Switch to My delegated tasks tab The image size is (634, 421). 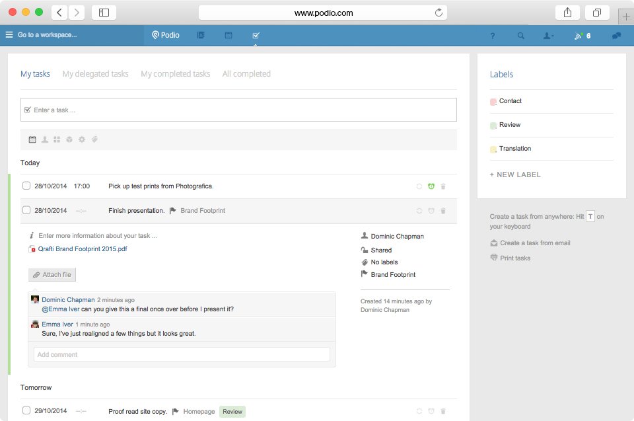click(x=95, y=73)
